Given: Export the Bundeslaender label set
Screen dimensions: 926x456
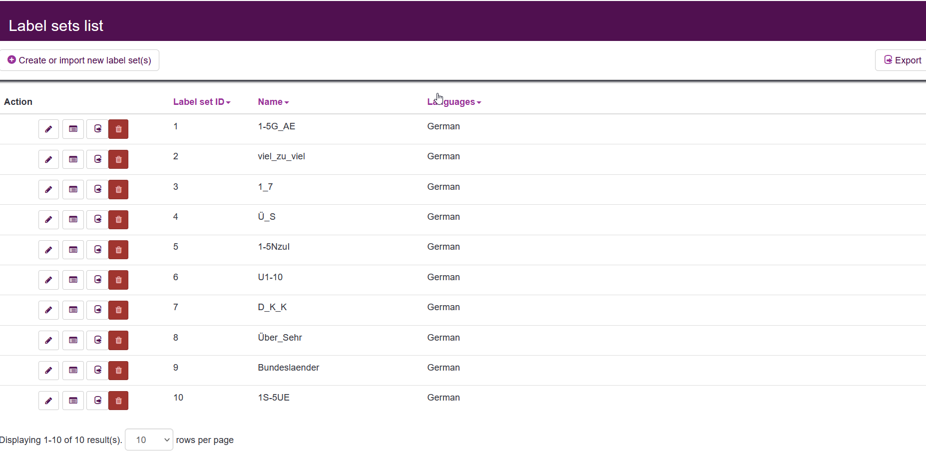Looking at the screenshot, I should click(97, 371).
